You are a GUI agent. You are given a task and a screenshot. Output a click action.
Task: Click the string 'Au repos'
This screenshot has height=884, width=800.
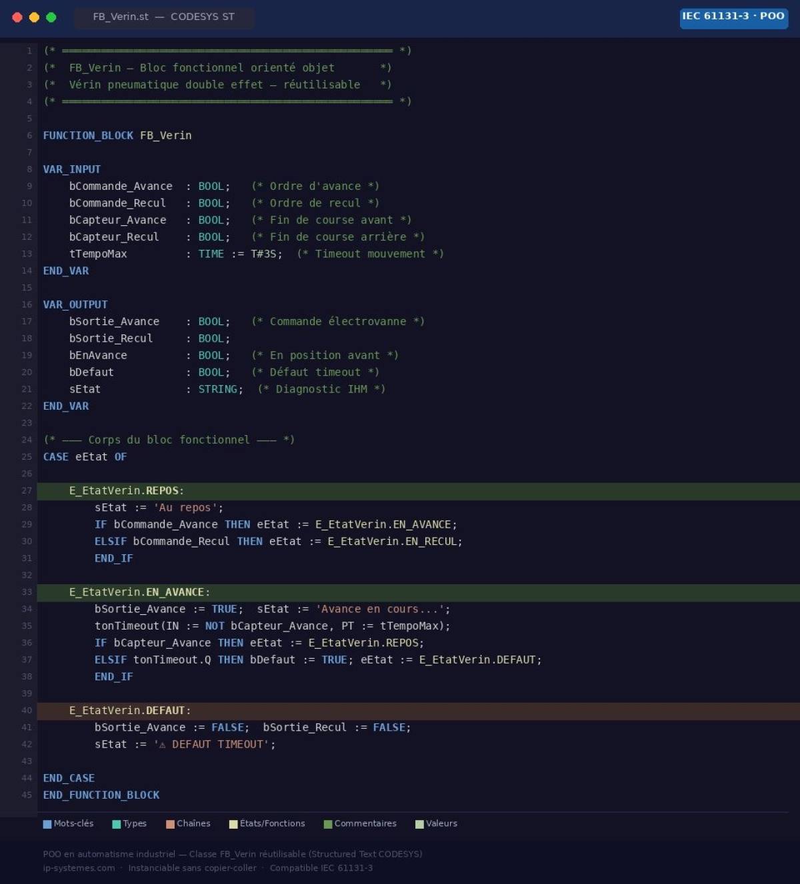point(185,508)
